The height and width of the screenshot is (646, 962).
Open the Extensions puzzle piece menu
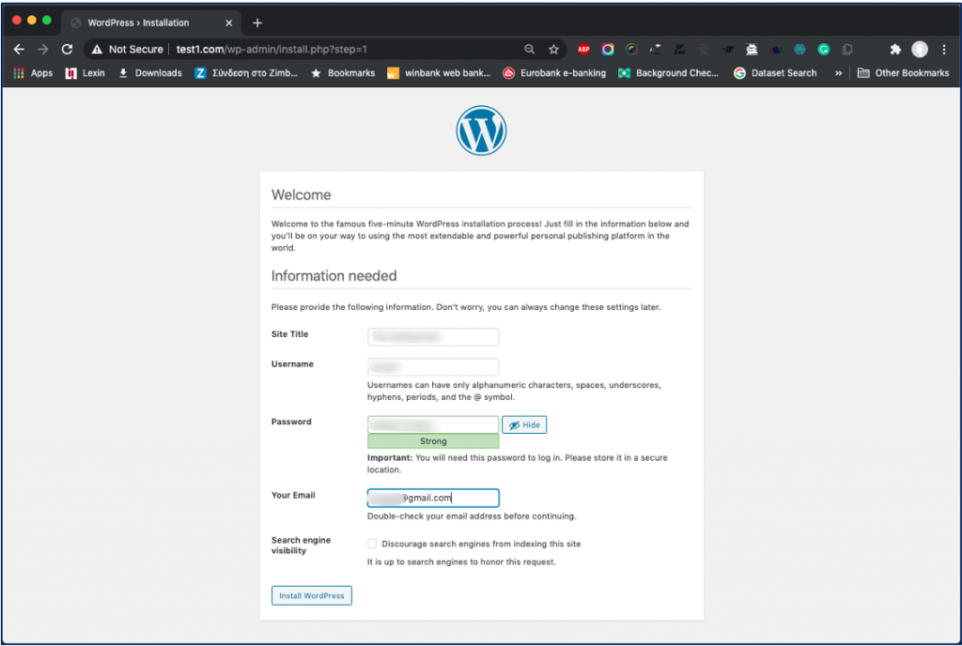pyautogui.click(x=895, y=49)
